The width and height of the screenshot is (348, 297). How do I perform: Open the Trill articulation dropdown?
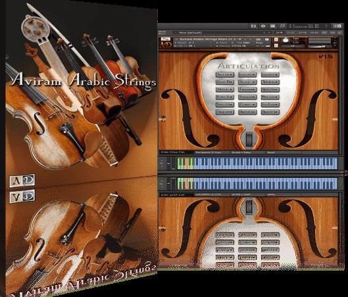[224, 90]
